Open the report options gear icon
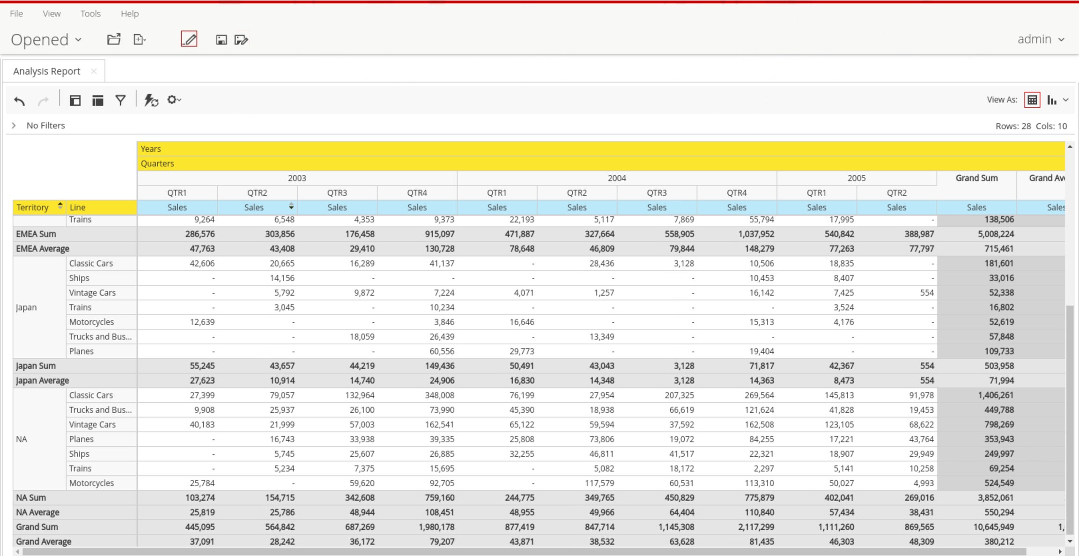The height and width of the screenshot is (556, 1079). pyautogui.click(x=174, y=100)
